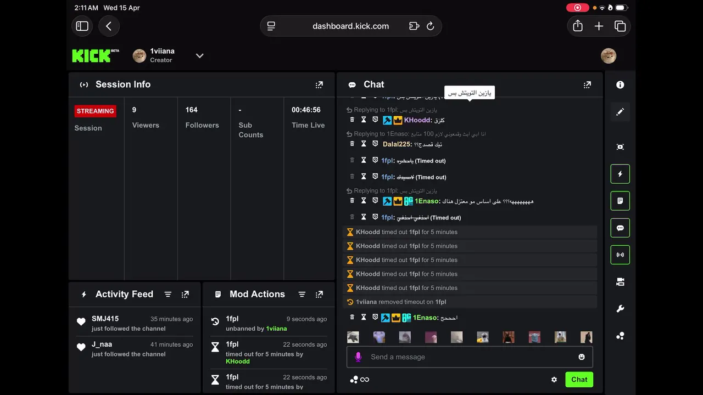Click the video camera icon in sidebar
Viewport: 703px width, 395px height.
(x=620, y=282)
